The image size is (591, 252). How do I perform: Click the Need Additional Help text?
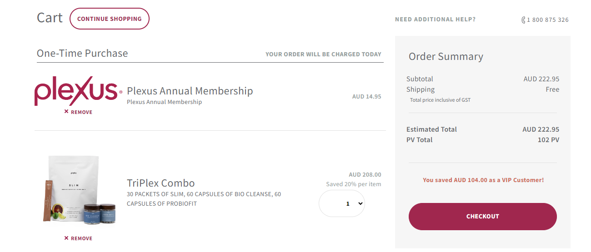[x=435, y=20]
